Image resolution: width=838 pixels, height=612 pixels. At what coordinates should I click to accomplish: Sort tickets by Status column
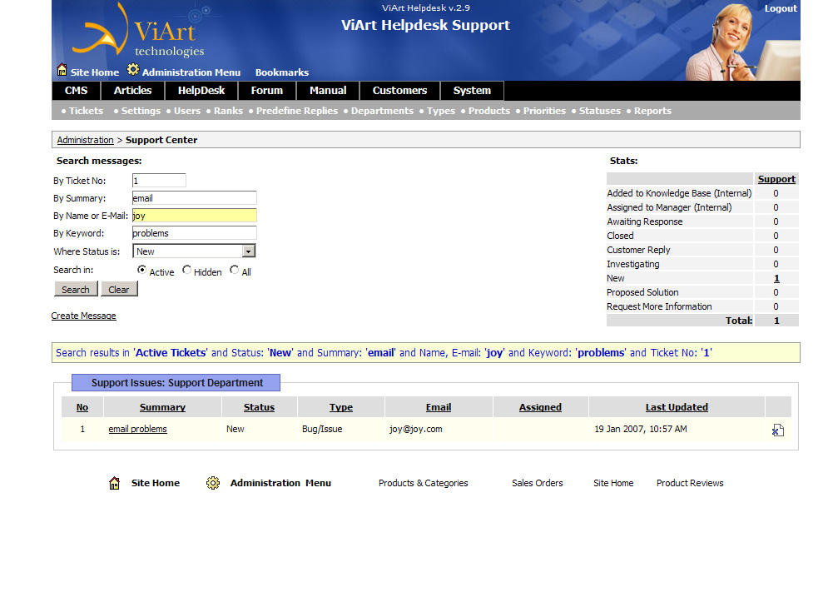[x=259, y=407]
